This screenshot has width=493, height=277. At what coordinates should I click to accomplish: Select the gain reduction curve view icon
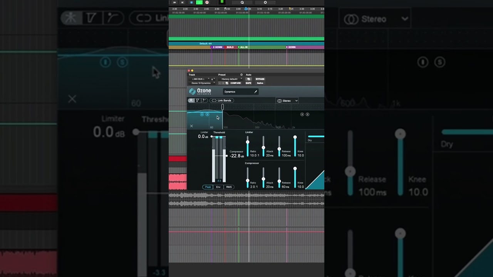[204, 100]
